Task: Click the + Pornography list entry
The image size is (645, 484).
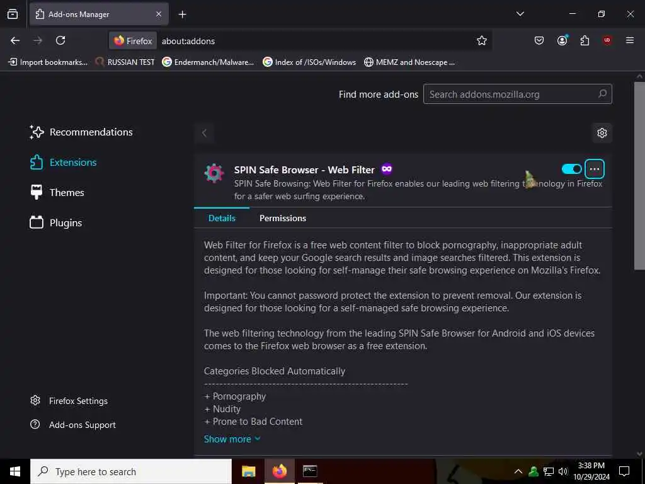Action: click(x=235, y=396)
